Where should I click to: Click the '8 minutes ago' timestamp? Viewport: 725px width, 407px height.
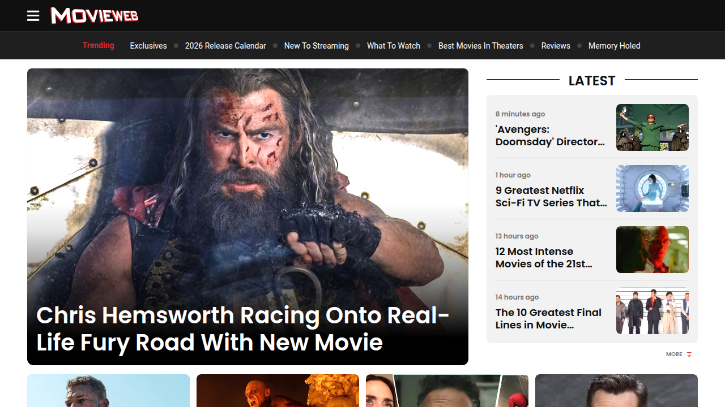(520, 114)
